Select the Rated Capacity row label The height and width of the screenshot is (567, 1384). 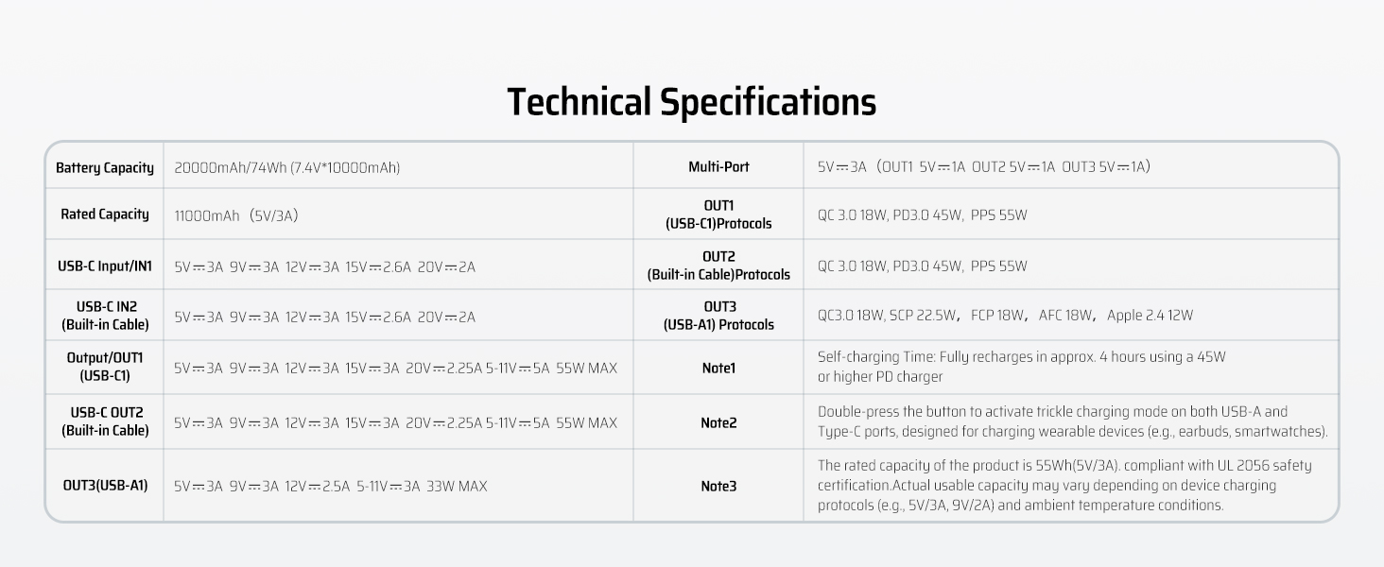[104, 215]
